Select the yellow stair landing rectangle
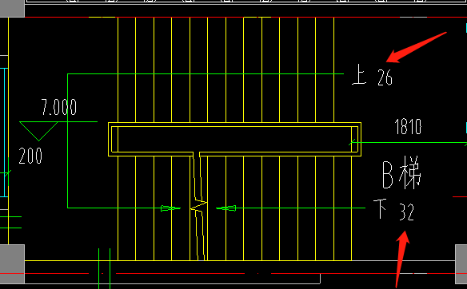The width and height of the screenshot is (467, 289). 234,139
